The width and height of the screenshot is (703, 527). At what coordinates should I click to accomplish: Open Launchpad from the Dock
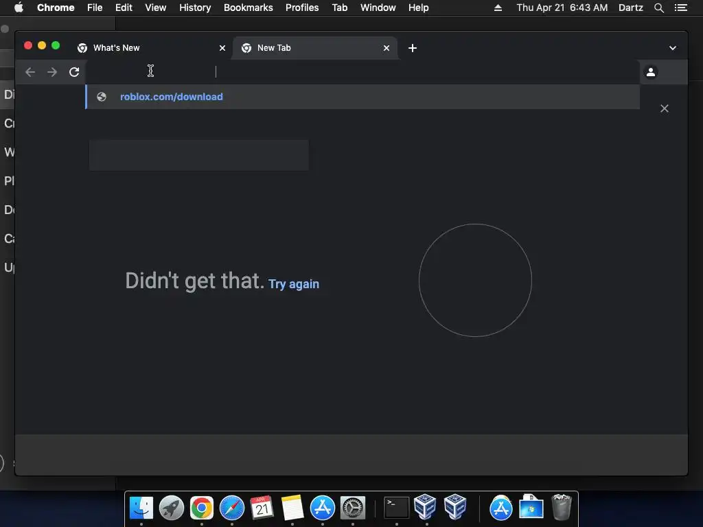click(x=171, y=508)
